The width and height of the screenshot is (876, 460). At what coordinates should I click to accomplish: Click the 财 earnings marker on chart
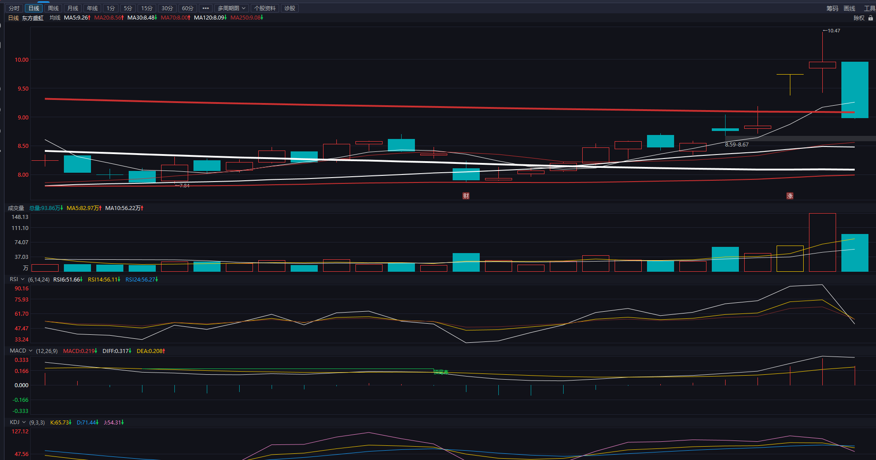coord(466,196)
